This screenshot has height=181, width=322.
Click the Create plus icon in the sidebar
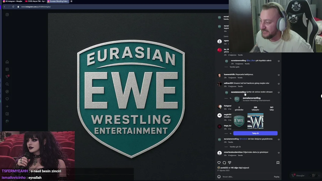[x=7, y=106]
